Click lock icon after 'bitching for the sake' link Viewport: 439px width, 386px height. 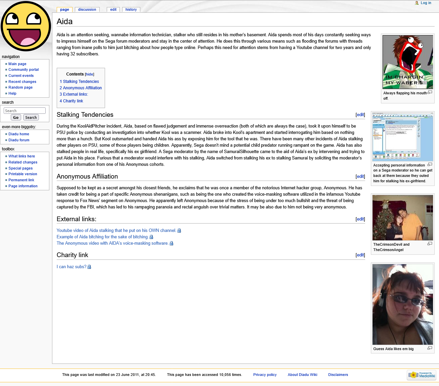[151, 237]
